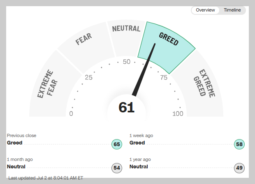This screenshot has width=255, height=184.
Task: Click the gauge needle pointer
Action: (x=144, y=69)
